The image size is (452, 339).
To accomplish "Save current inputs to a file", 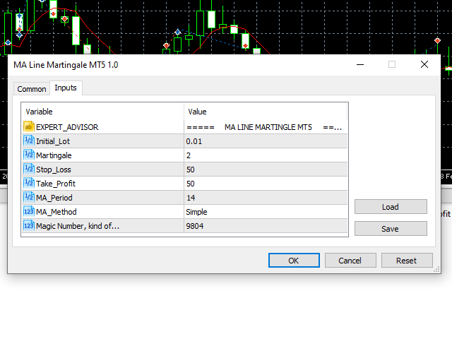I will point(391,229).
